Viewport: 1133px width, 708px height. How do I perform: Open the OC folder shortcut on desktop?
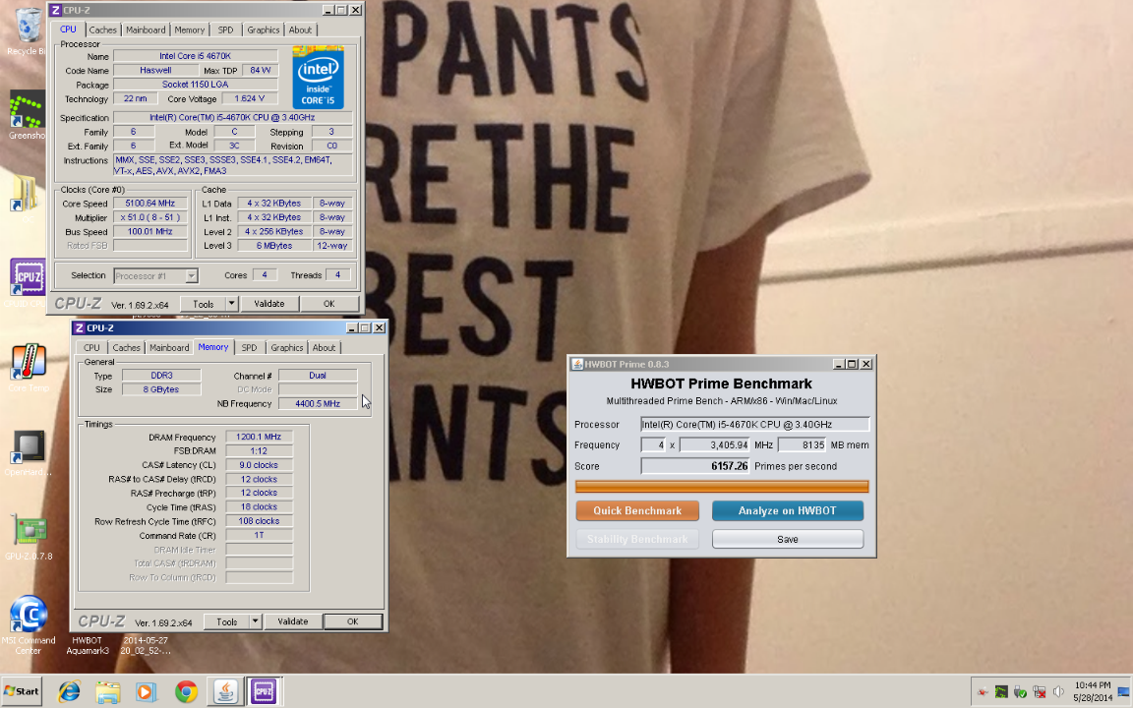coord(26,197)
